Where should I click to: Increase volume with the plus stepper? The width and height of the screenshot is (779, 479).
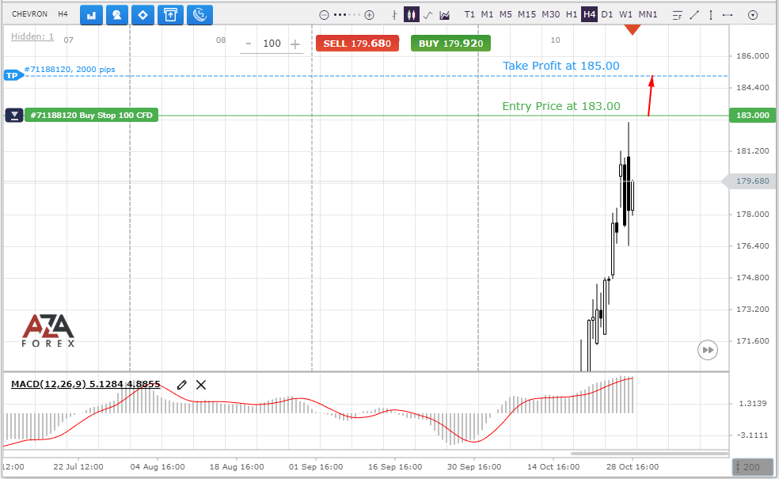click(295, 44)
